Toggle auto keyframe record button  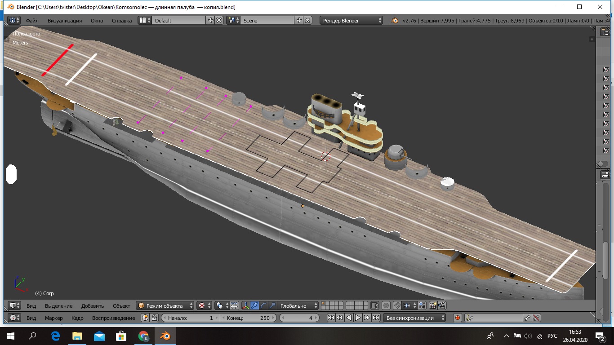[458, 318]
